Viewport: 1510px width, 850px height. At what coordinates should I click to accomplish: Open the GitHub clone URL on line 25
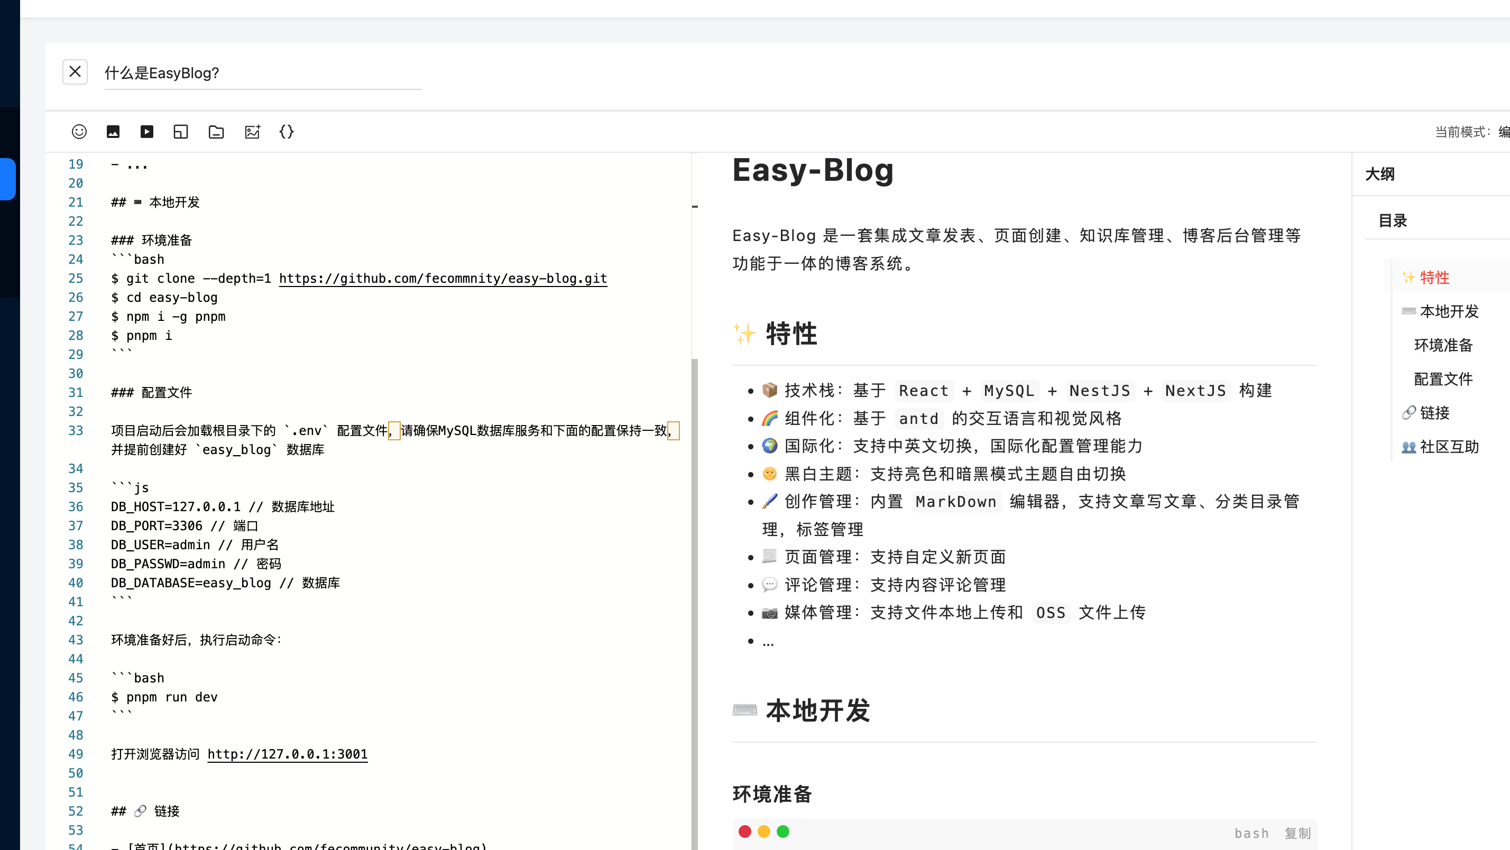click(x=443, y=279)
